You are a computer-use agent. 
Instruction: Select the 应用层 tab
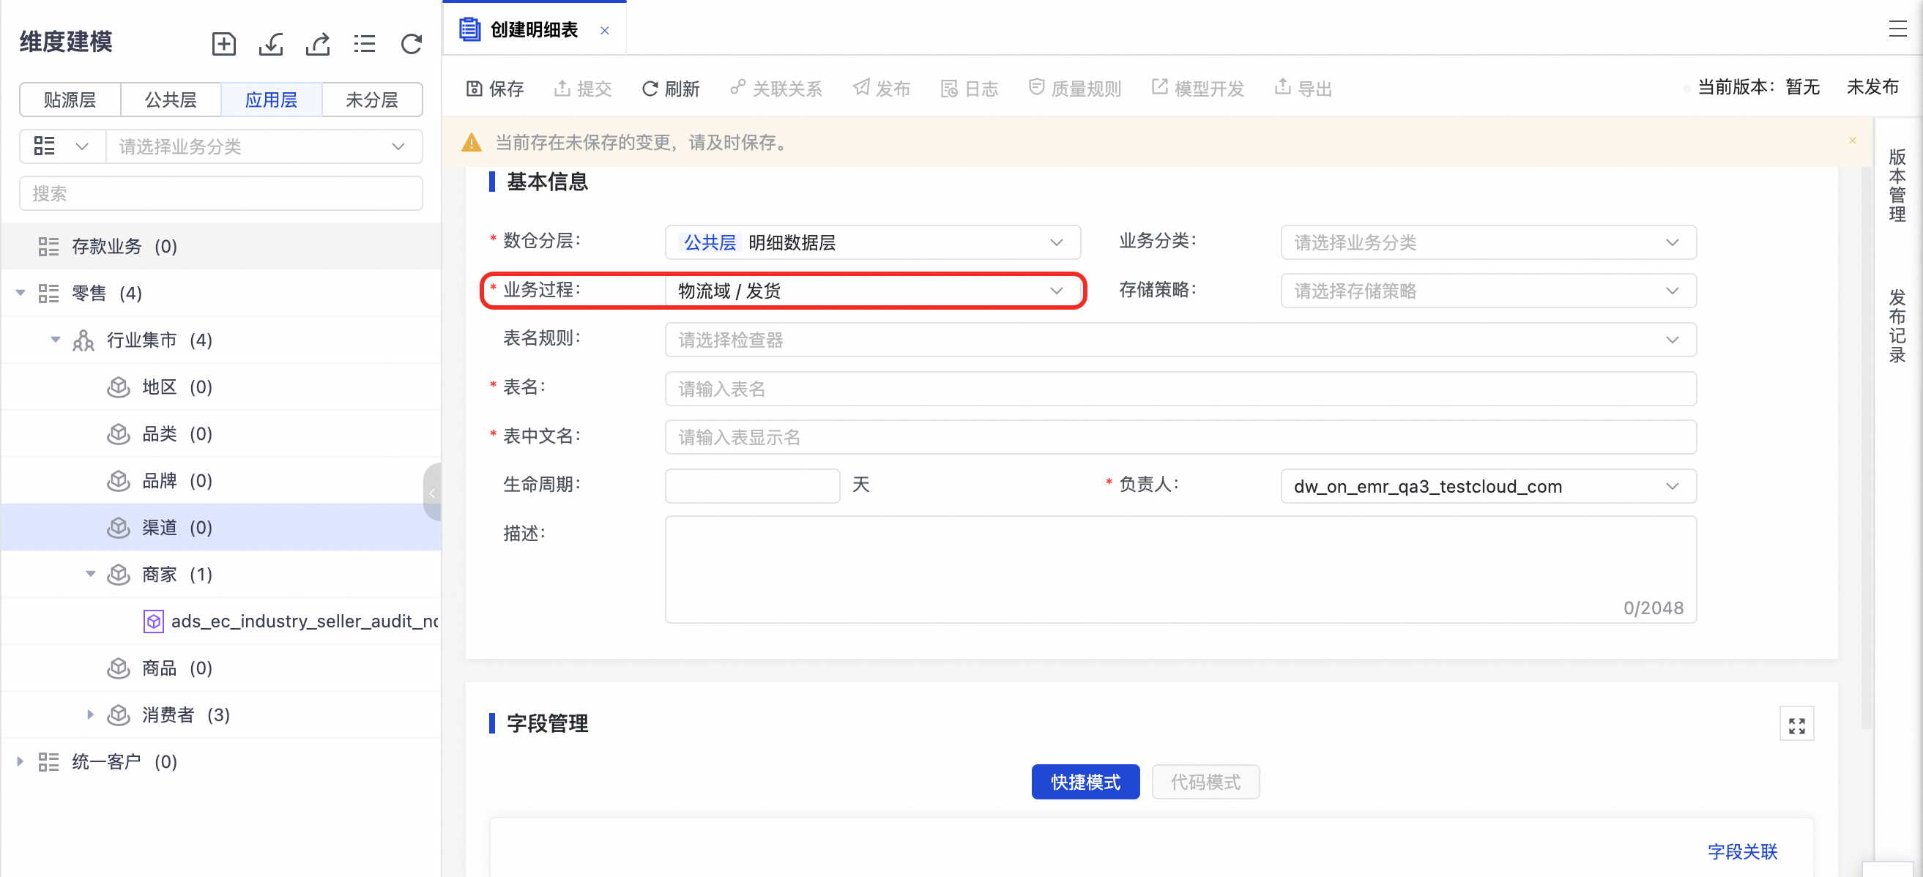point(271,100)
